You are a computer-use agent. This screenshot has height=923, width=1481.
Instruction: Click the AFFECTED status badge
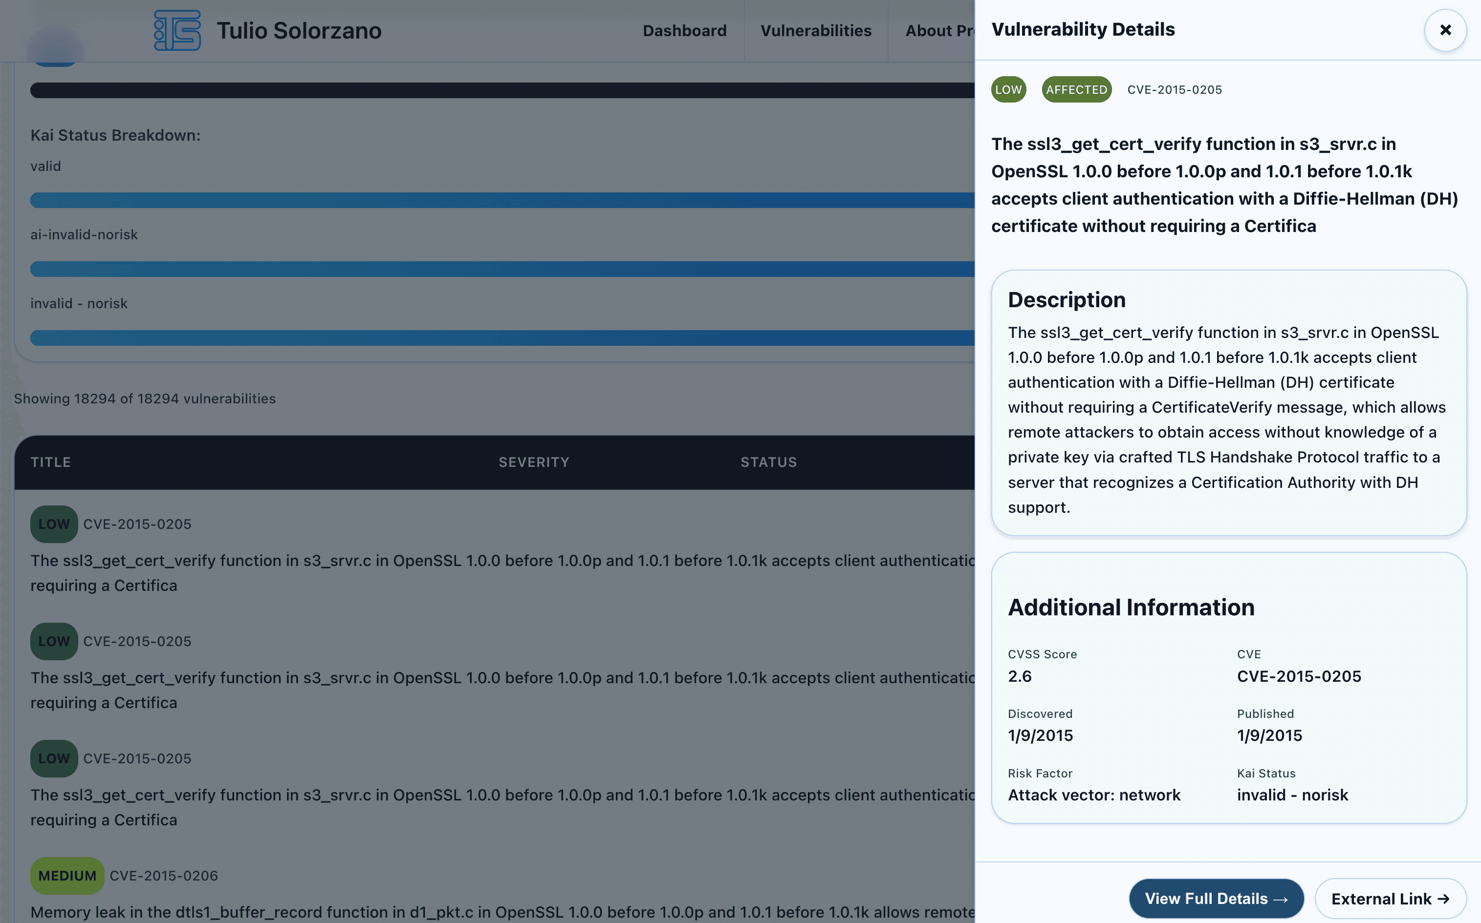(x=1076, y=89)
